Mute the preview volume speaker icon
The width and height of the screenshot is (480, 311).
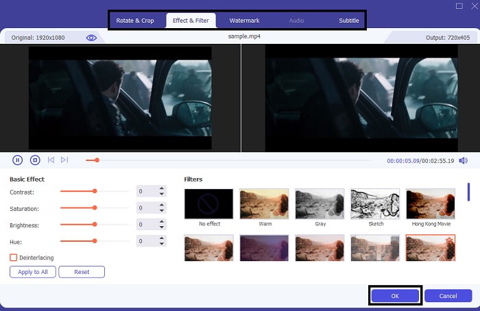point(463,160)
